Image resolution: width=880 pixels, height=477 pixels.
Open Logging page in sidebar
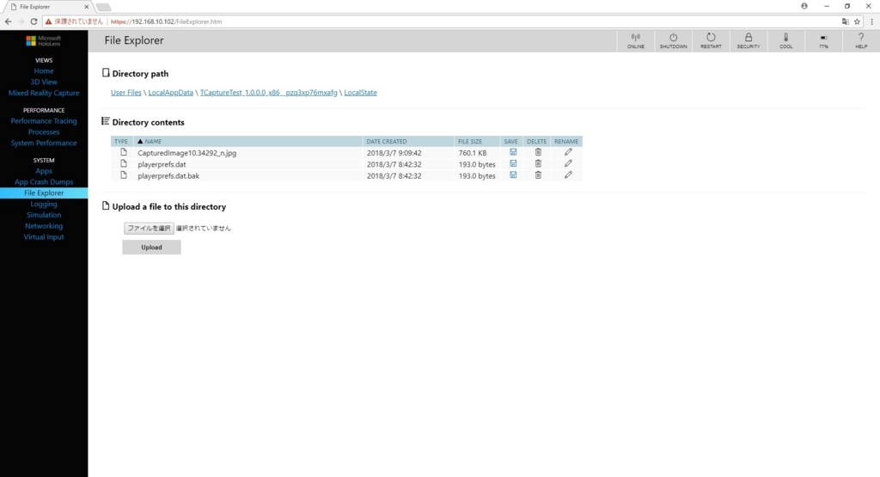[44, 204]
